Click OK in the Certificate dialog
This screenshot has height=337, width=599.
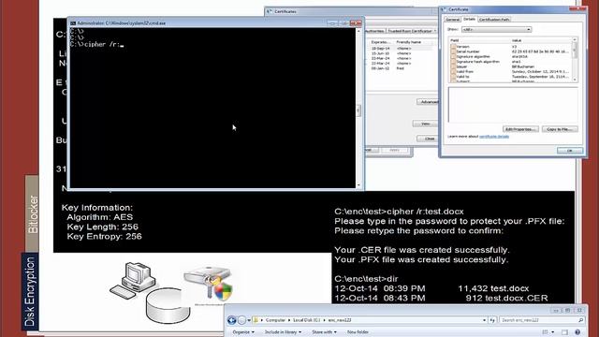tap(570, 151)
